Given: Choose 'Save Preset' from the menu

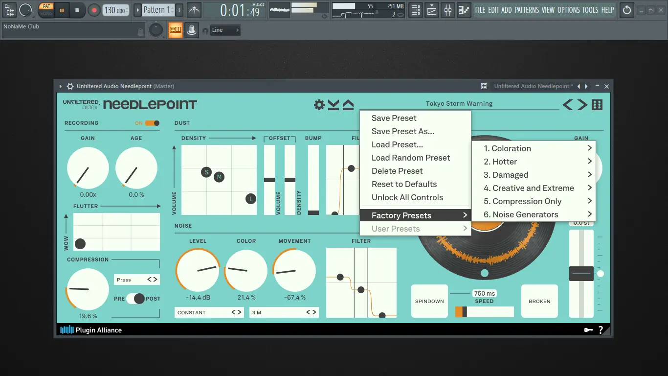Looking at the screenshot, I should coord(415,118).
